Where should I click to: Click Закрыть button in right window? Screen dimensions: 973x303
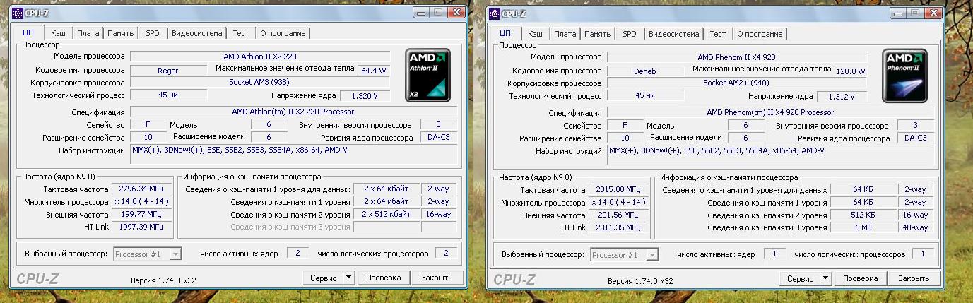pyautogui.click(x=915, y=278)
